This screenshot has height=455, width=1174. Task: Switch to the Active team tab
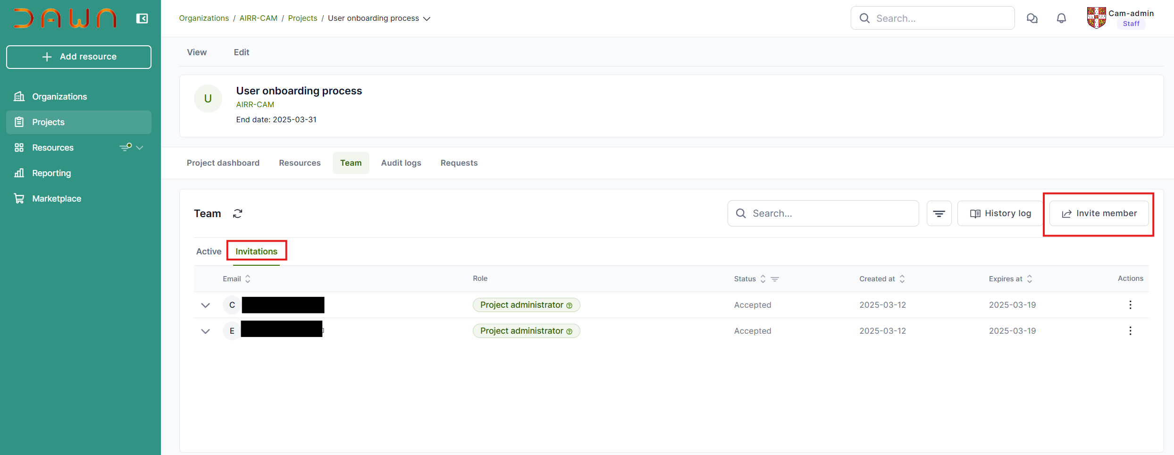click(209, 252)
